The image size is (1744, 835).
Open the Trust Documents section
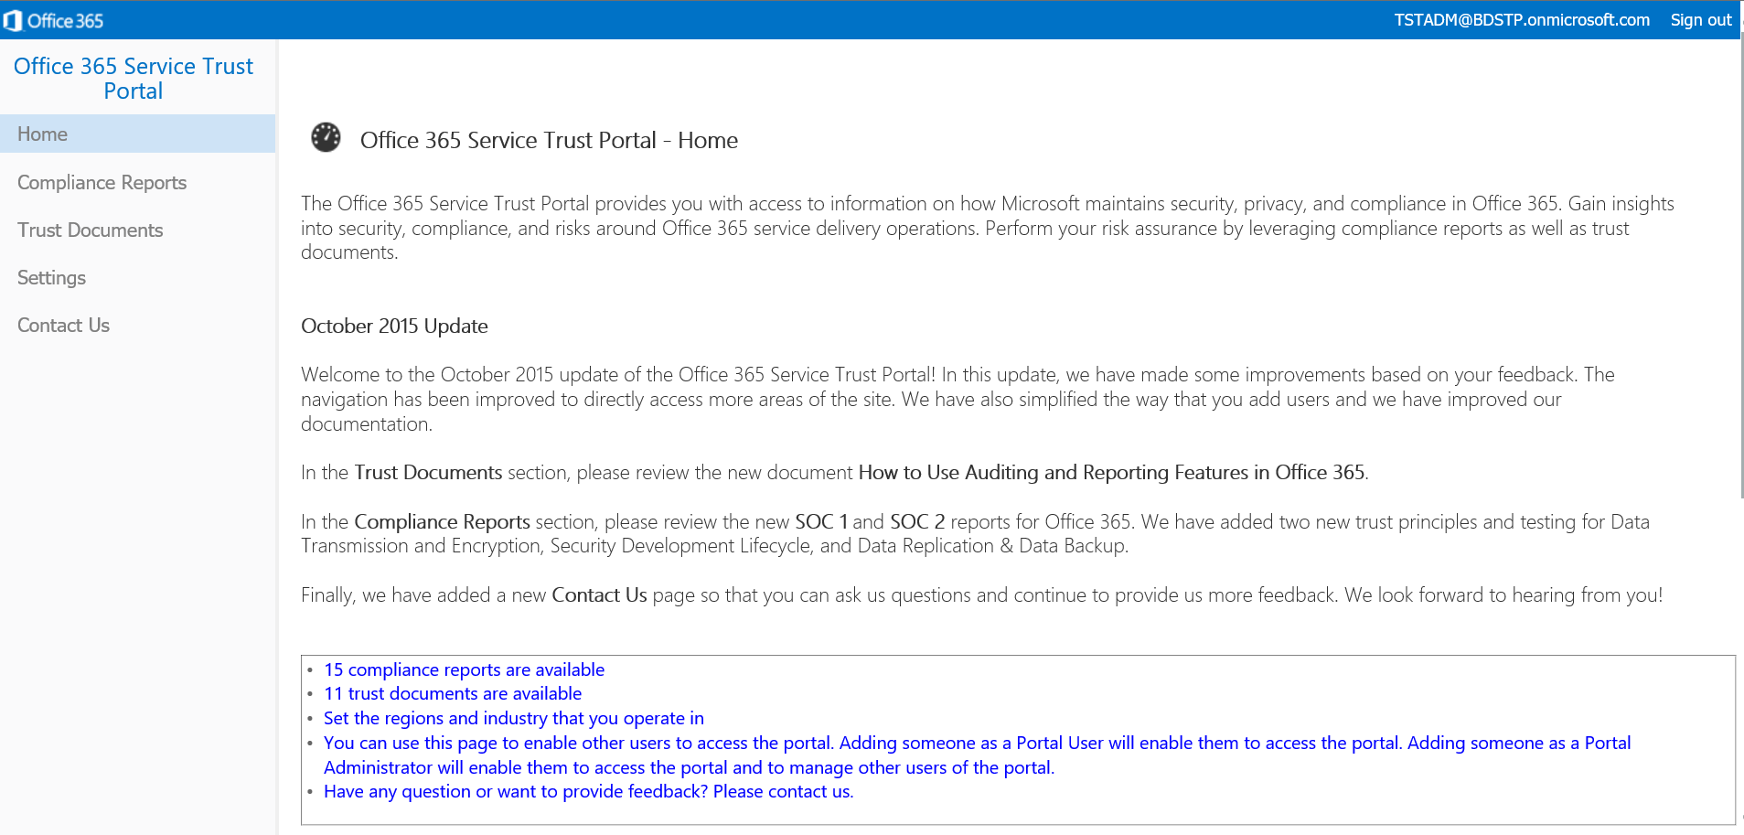90,230
